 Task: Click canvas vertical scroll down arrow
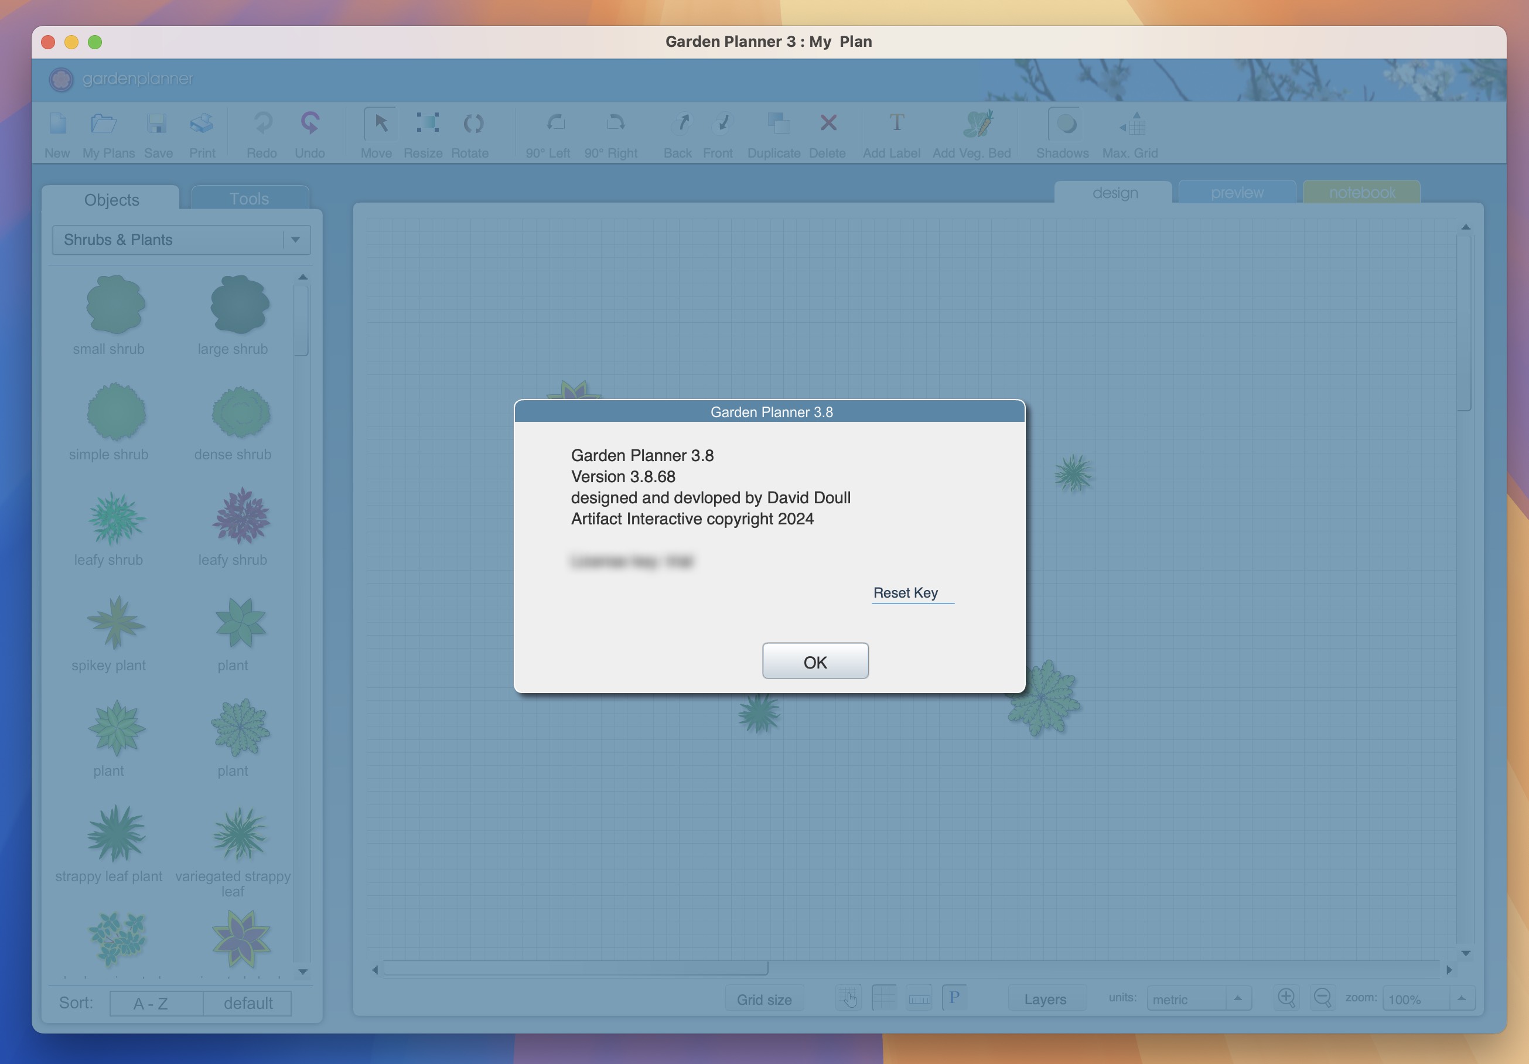[1465, 953]
